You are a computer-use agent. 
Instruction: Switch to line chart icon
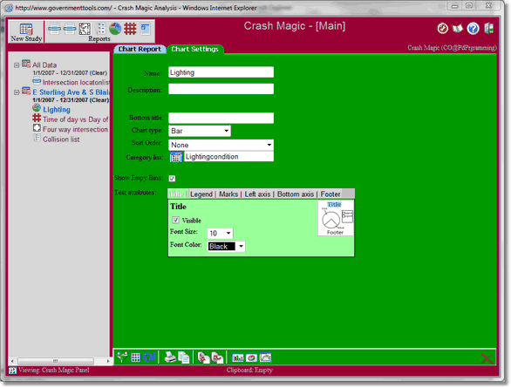[265, 357]
